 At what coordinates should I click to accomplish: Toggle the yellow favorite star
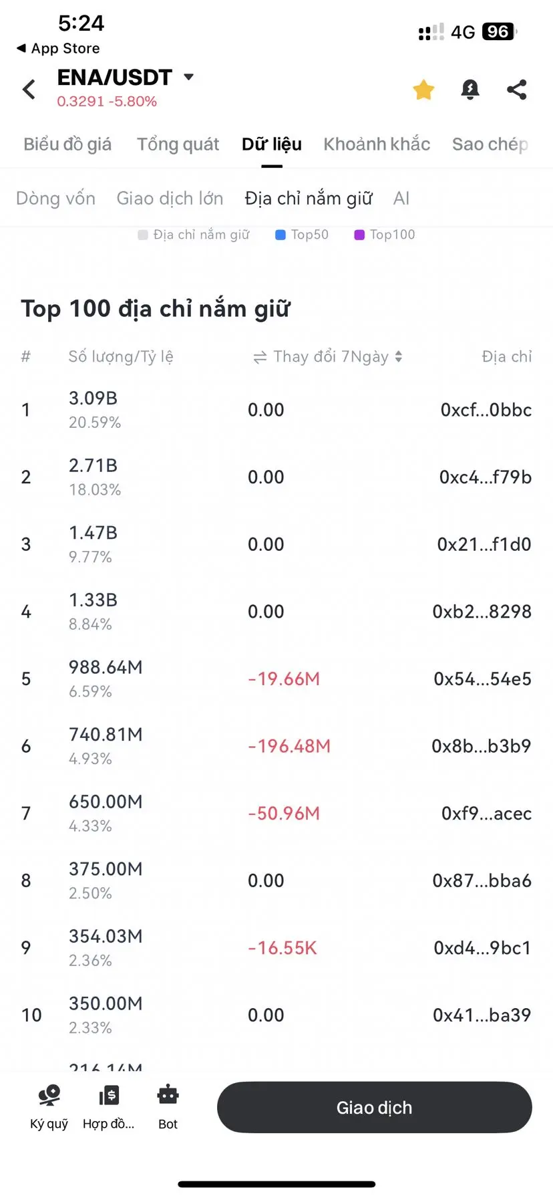click(423, 89)
